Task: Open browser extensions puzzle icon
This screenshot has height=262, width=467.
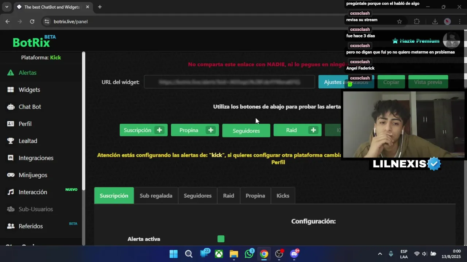Action: tap(417, 21)
